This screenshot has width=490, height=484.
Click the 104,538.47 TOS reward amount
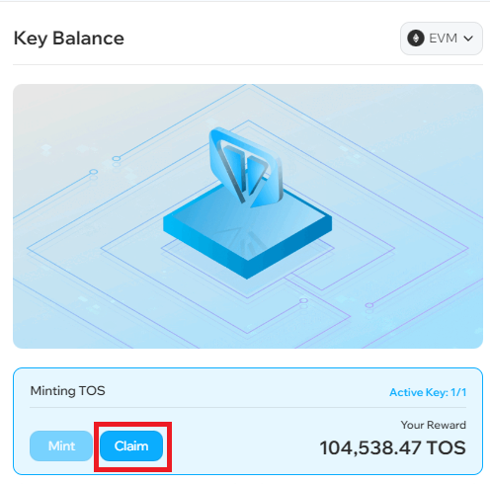click(393, 447)
